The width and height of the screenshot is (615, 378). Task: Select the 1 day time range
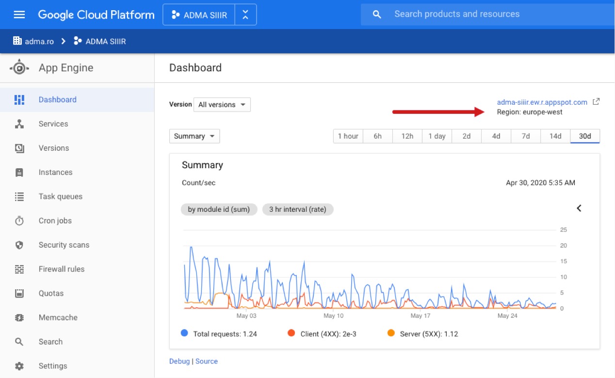(x=437, y=136)
